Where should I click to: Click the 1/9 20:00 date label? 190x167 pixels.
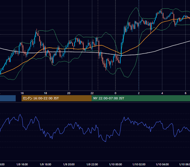click(69, 164)
